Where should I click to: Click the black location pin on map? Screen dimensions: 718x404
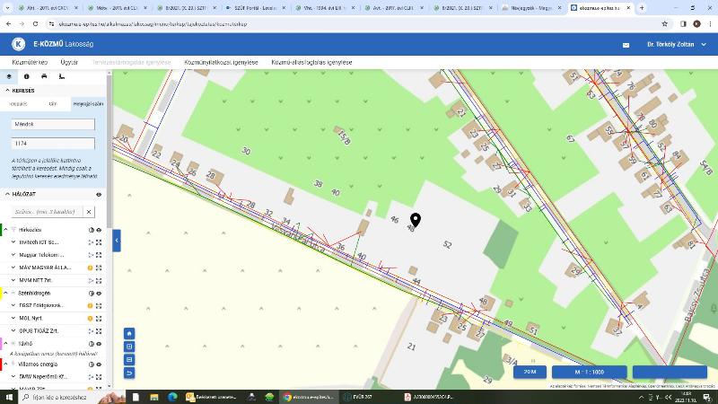[x=416, y=220]
